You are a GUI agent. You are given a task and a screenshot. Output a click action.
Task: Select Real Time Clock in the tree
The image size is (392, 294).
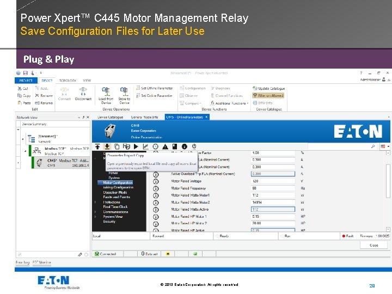[x=115, y=207]
